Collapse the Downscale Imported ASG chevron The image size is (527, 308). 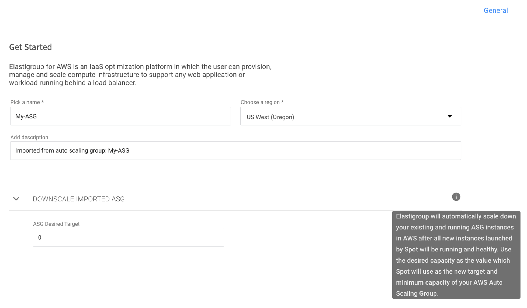[16, 199]
